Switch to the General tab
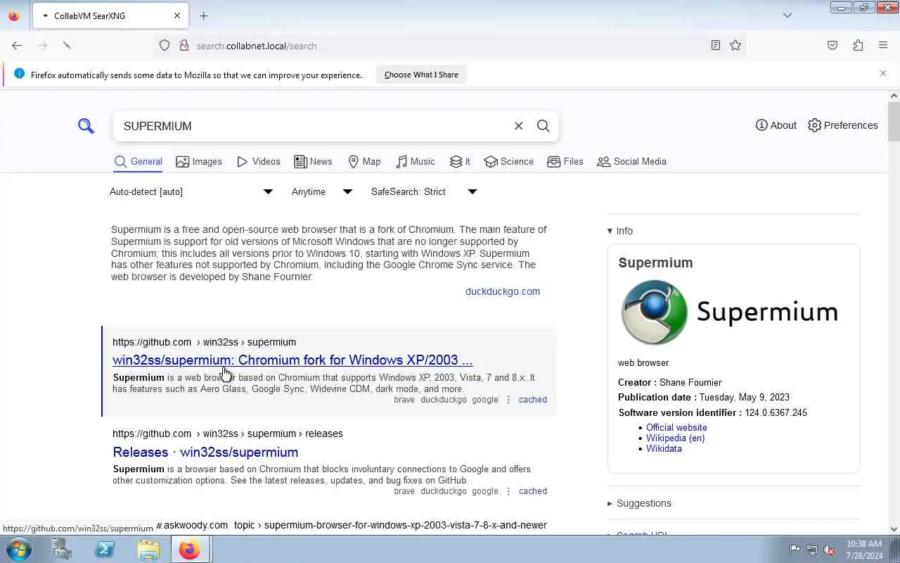 pyautogui.click(x=139, y=162)
